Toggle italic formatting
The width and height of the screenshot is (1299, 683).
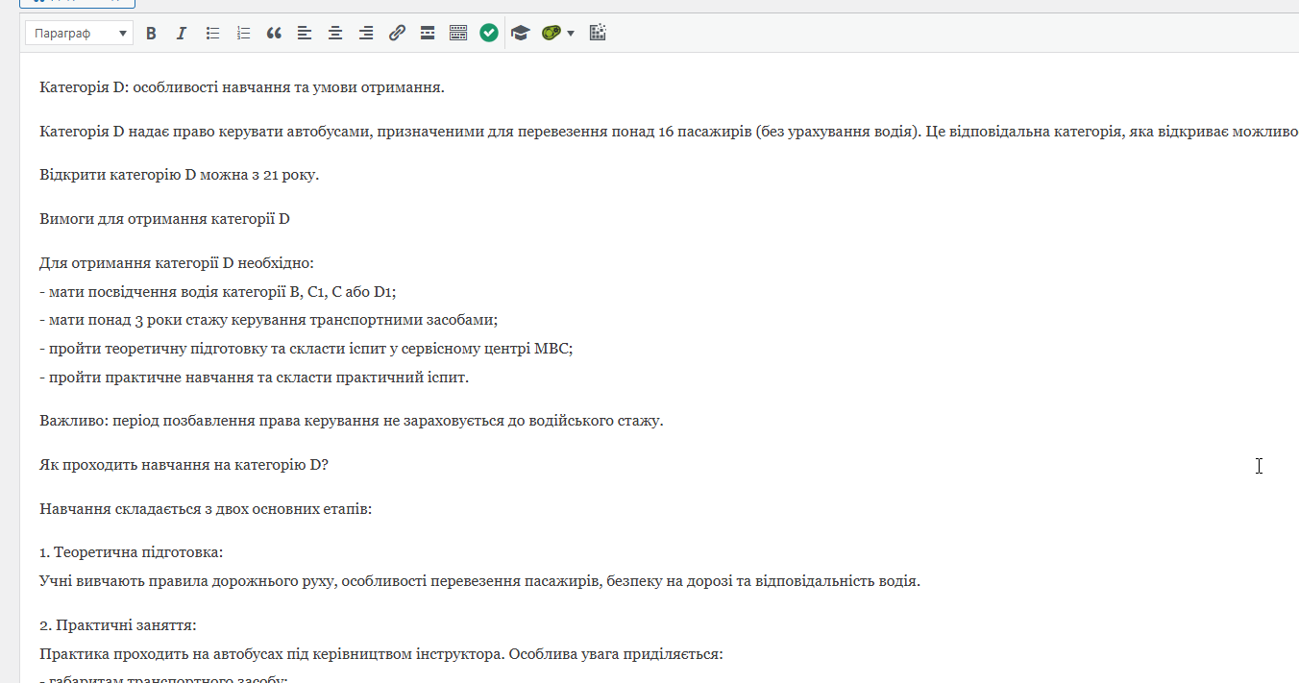(x=182, y=34)
